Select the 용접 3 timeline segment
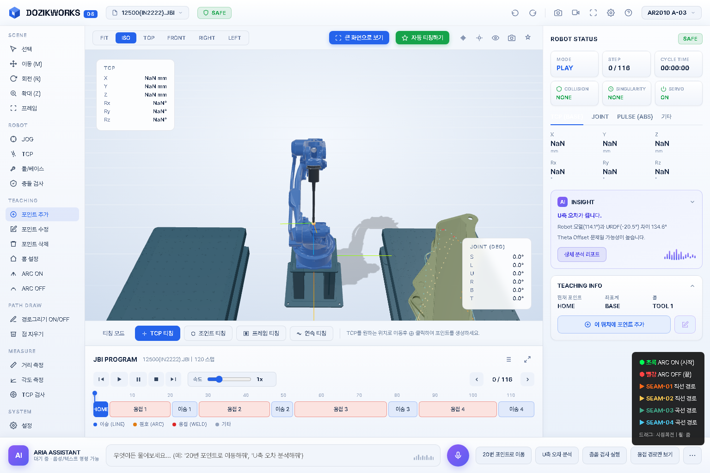Screen dimensions: 710x473 point(341,409)
